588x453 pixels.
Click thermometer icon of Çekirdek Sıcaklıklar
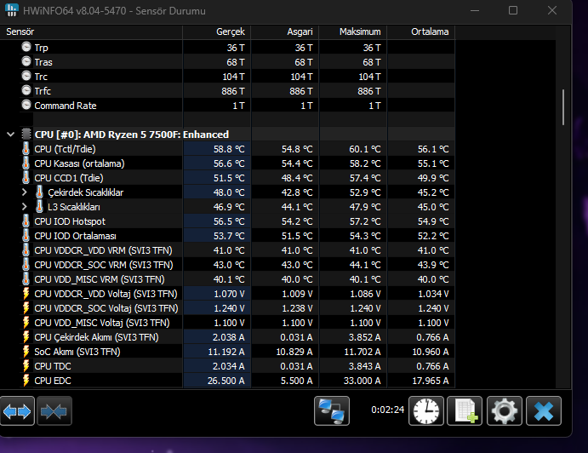(x=39, y=192)
